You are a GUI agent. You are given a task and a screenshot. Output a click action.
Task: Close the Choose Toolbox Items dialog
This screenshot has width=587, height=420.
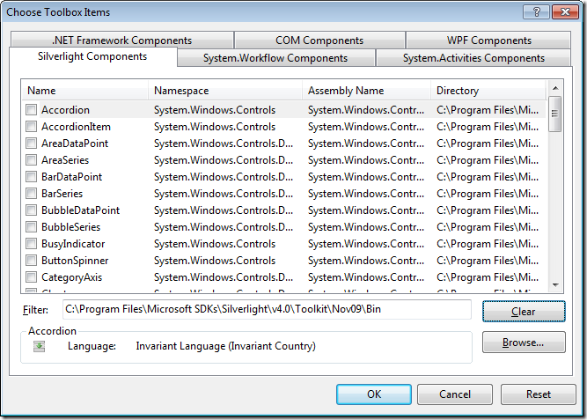tap(565, 12)
